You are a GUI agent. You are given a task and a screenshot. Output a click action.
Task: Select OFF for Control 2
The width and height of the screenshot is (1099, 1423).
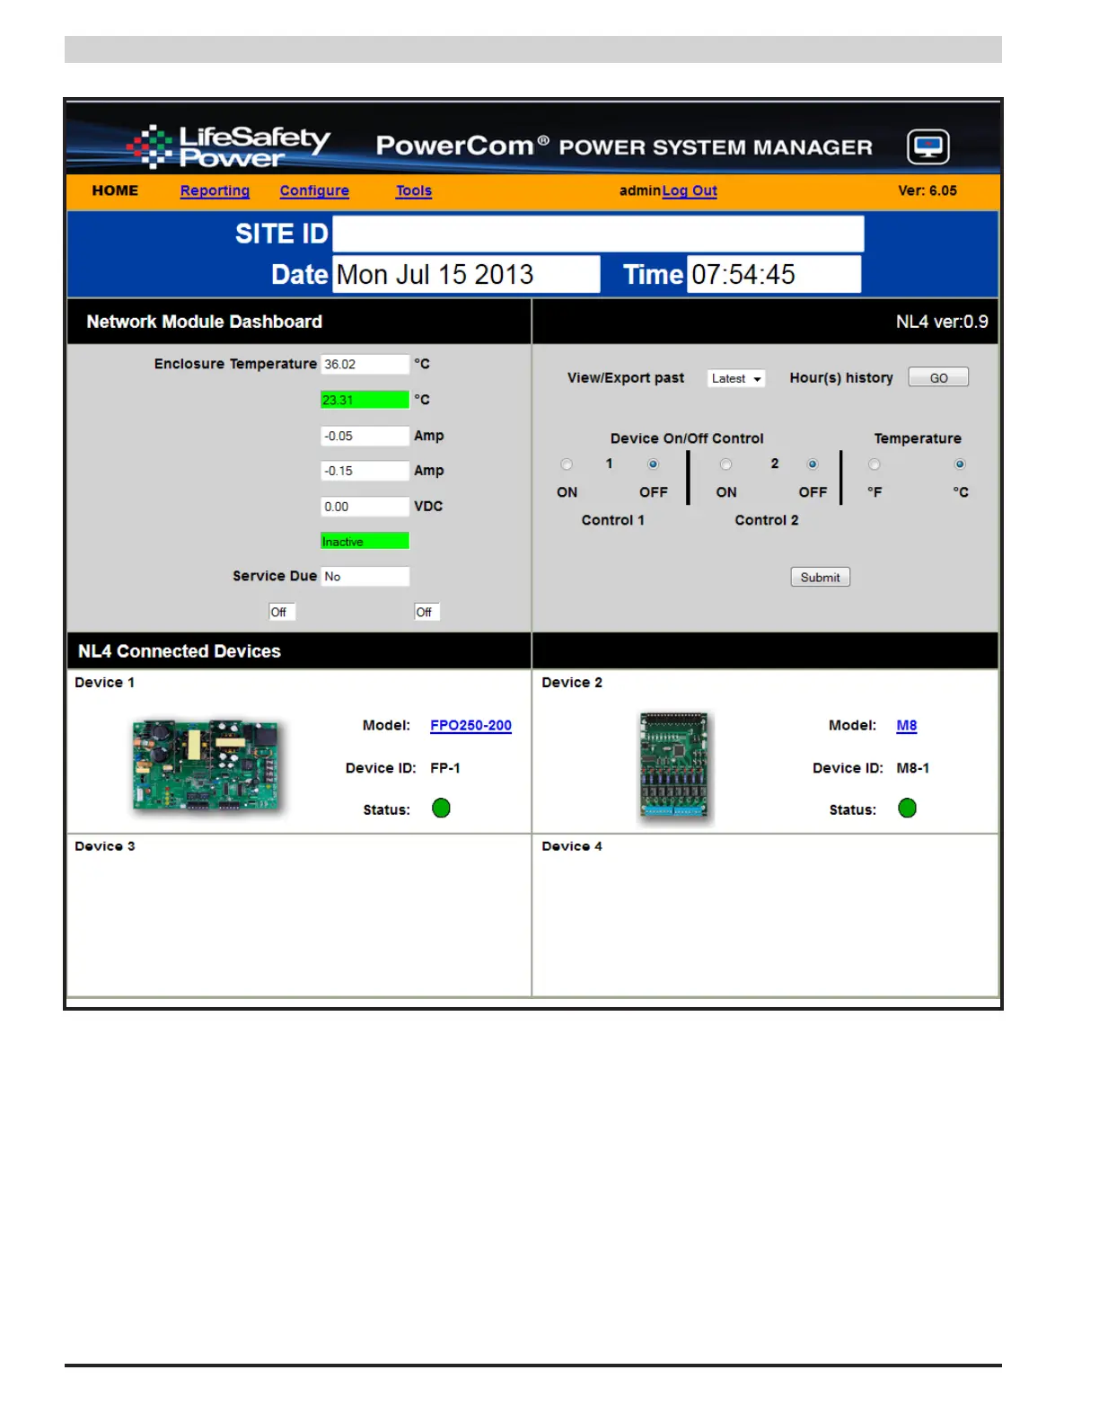tap(813, 464)
